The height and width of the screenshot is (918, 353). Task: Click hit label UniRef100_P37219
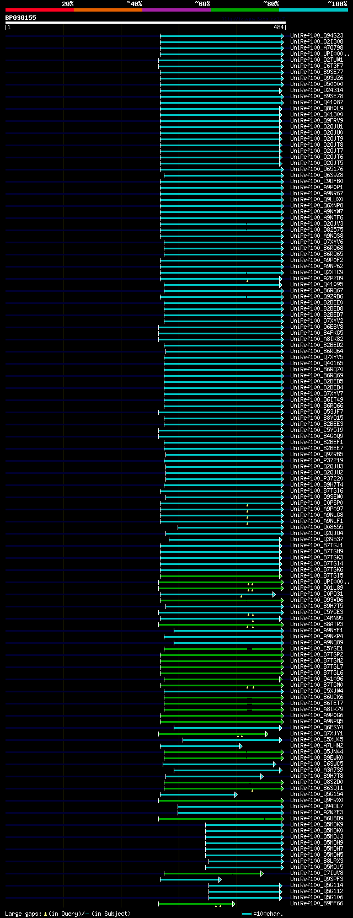tap(317, 460)
